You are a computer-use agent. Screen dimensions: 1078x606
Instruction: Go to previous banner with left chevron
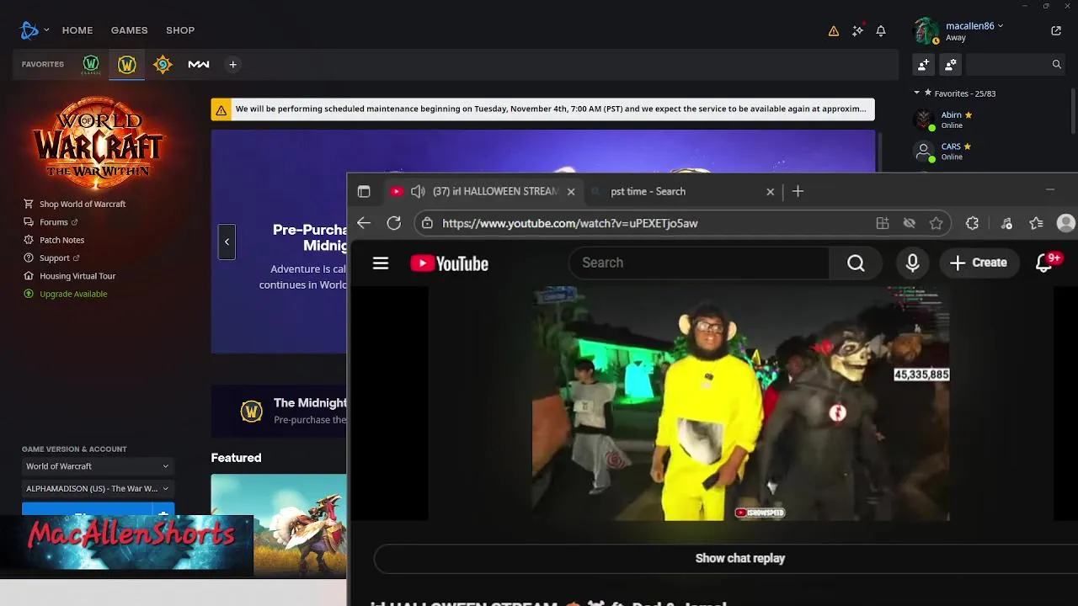click(x=227, y=242)
